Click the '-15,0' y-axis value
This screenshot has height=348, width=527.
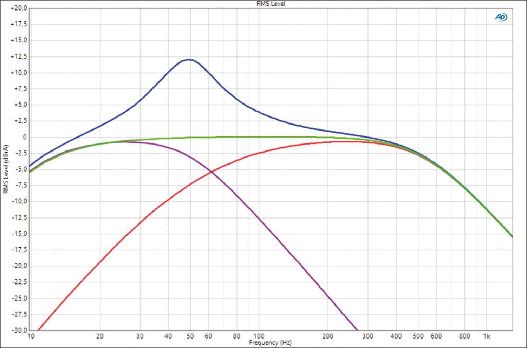click(19, 234)
